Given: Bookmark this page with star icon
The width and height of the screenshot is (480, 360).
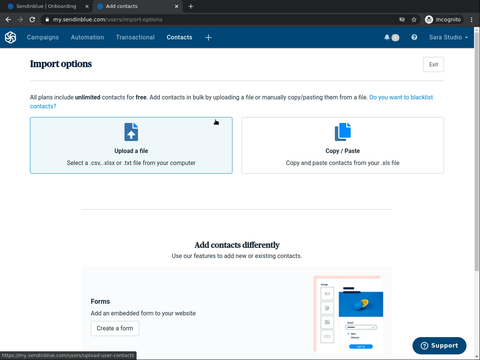Looking at the screenshot, I should click(414, 19).
